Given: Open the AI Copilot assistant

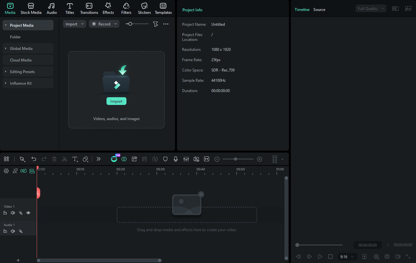Looking at the screenshot, I should pos(114,159).
